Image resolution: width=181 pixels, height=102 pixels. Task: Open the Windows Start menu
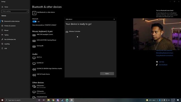[x=2, y=100]
